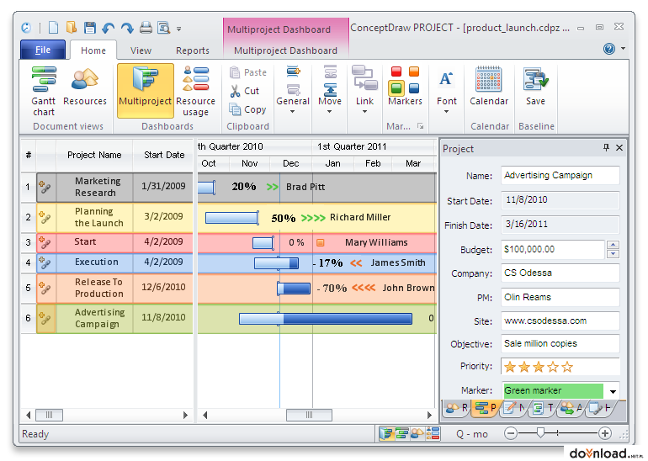Select the blue marker in ribbon
The image size is (648, 461).
pyautogui.click(x=414, y=88)
